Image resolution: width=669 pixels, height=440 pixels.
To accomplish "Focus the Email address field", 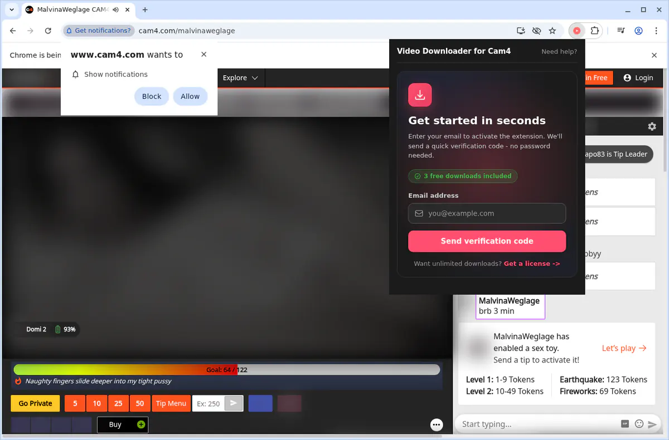I will pos(487,213).
